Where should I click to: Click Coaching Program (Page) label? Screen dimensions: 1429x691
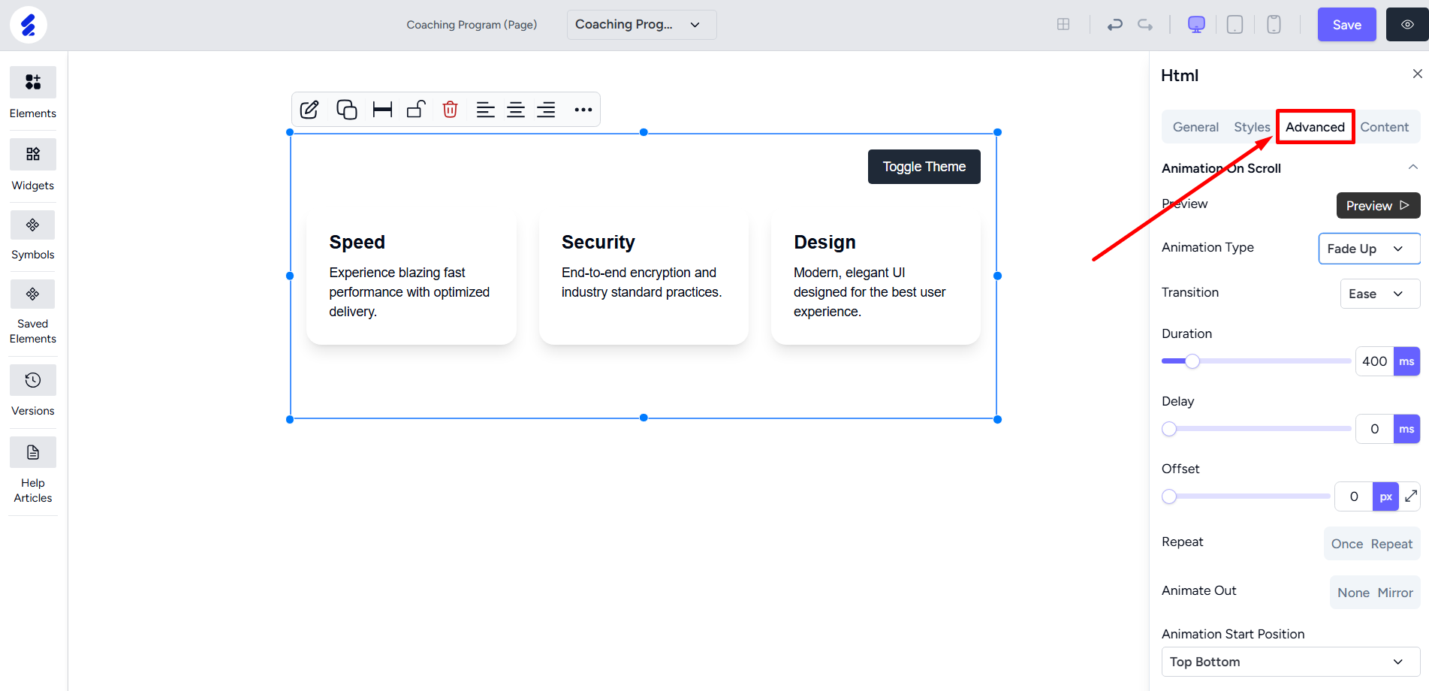[472, 25]
